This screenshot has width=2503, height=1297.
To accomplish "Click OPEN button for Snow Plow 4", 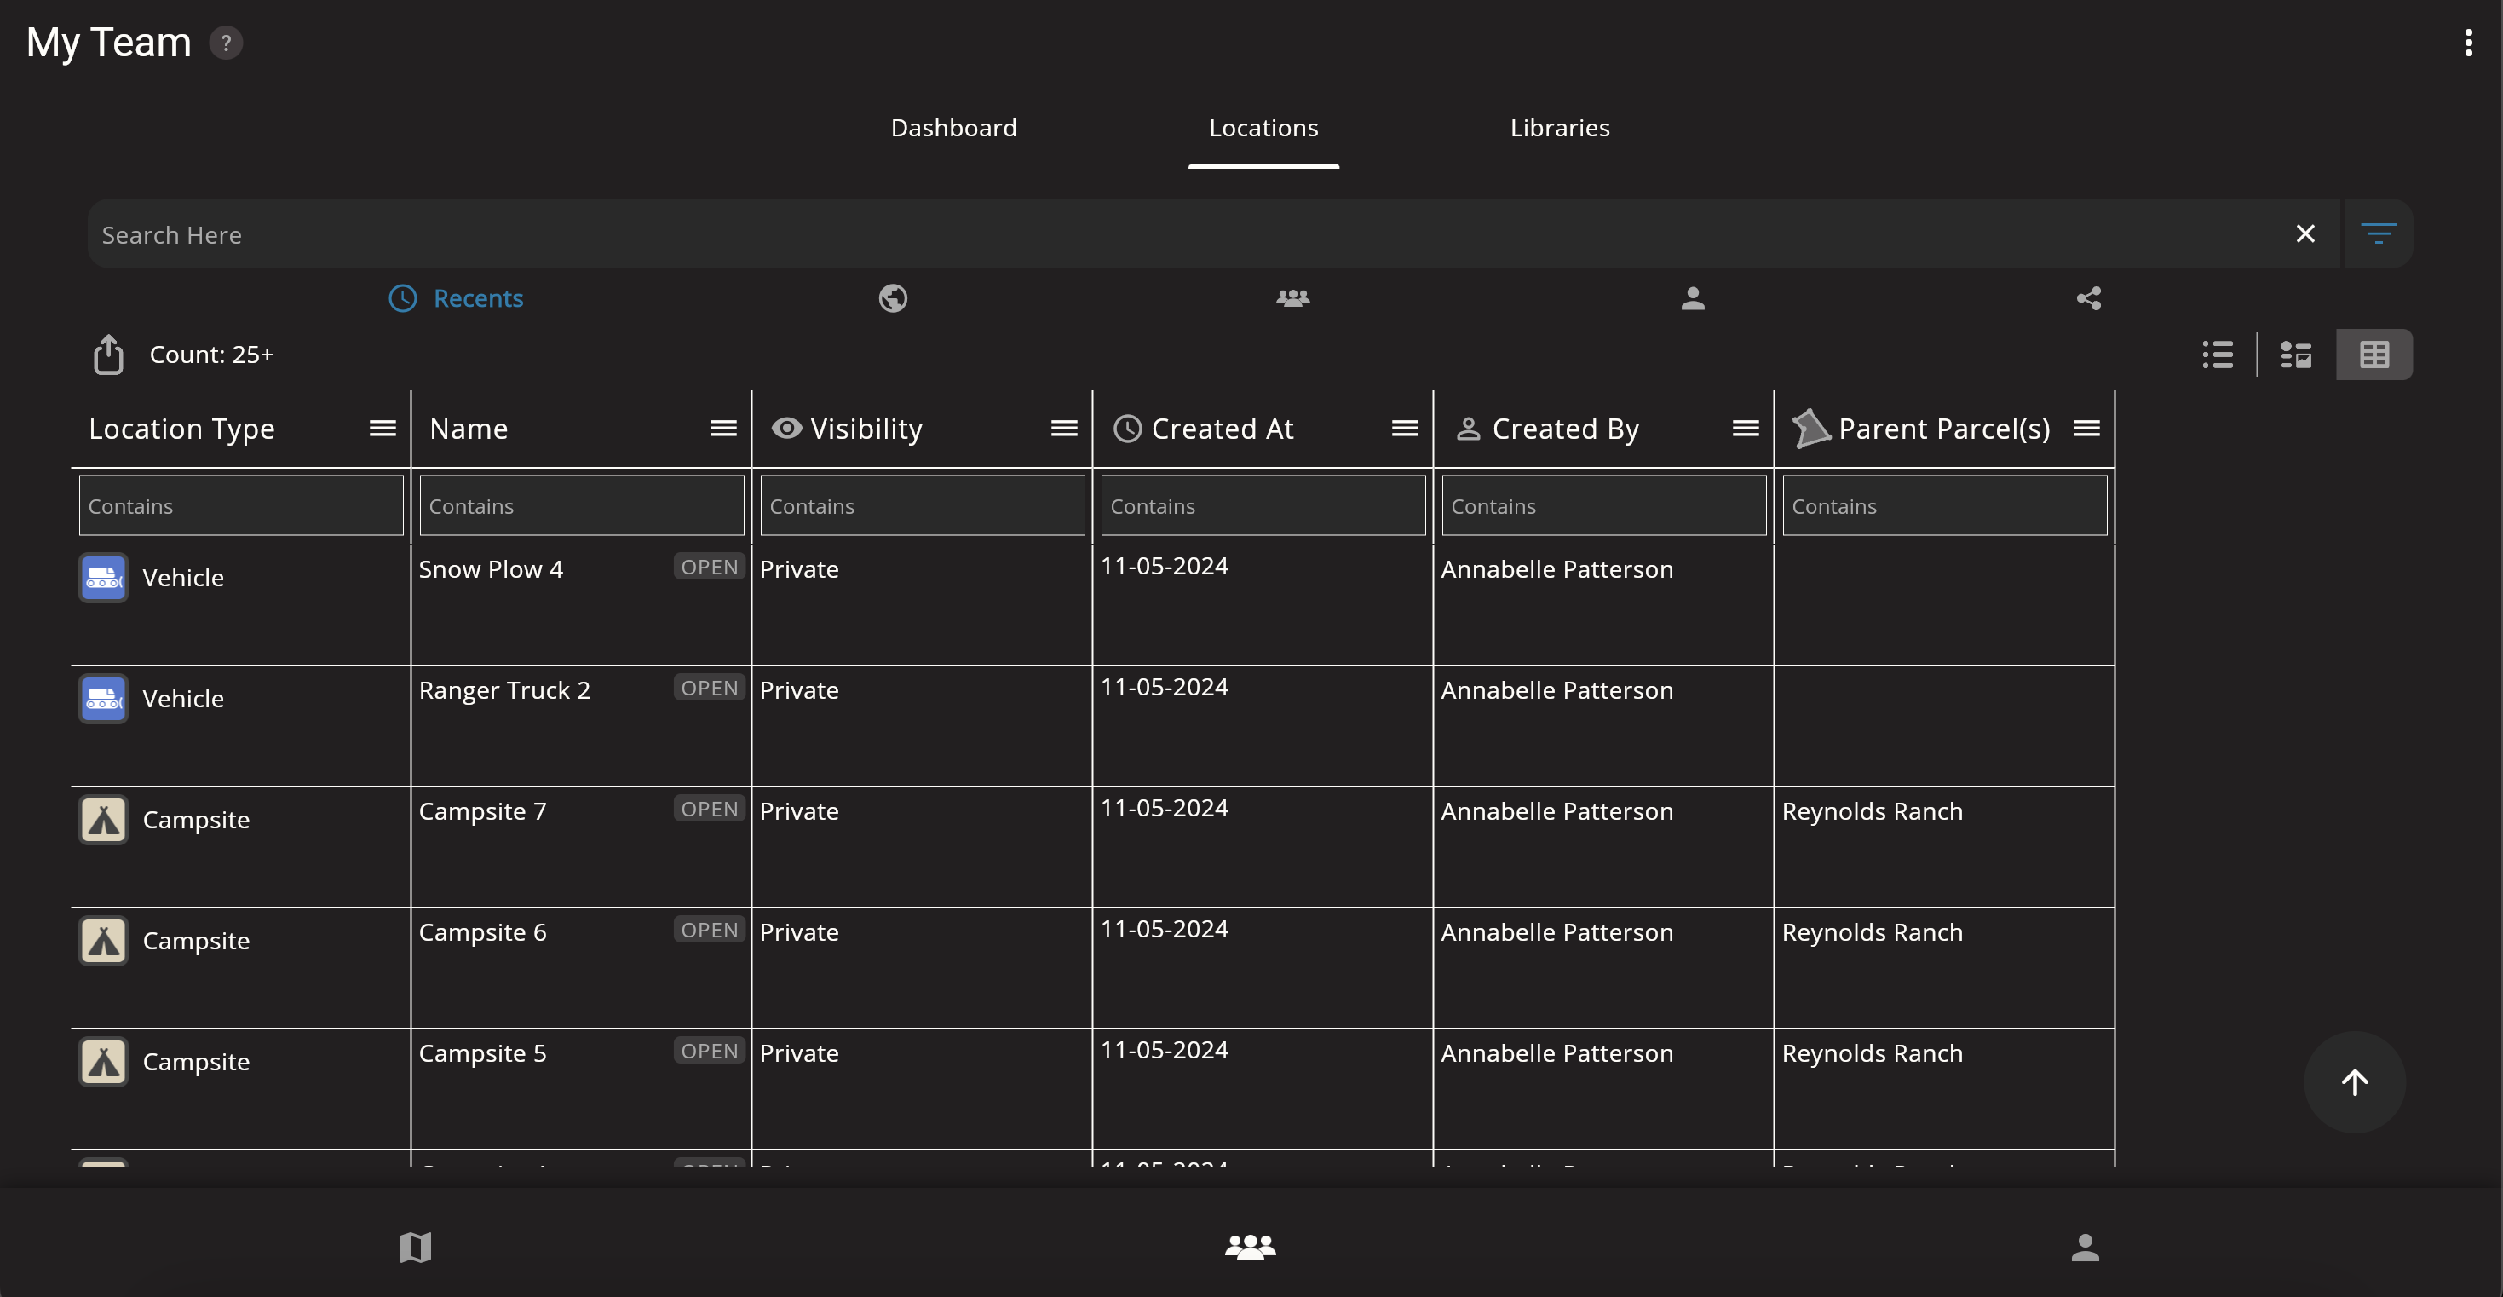I will pos(708,567).
